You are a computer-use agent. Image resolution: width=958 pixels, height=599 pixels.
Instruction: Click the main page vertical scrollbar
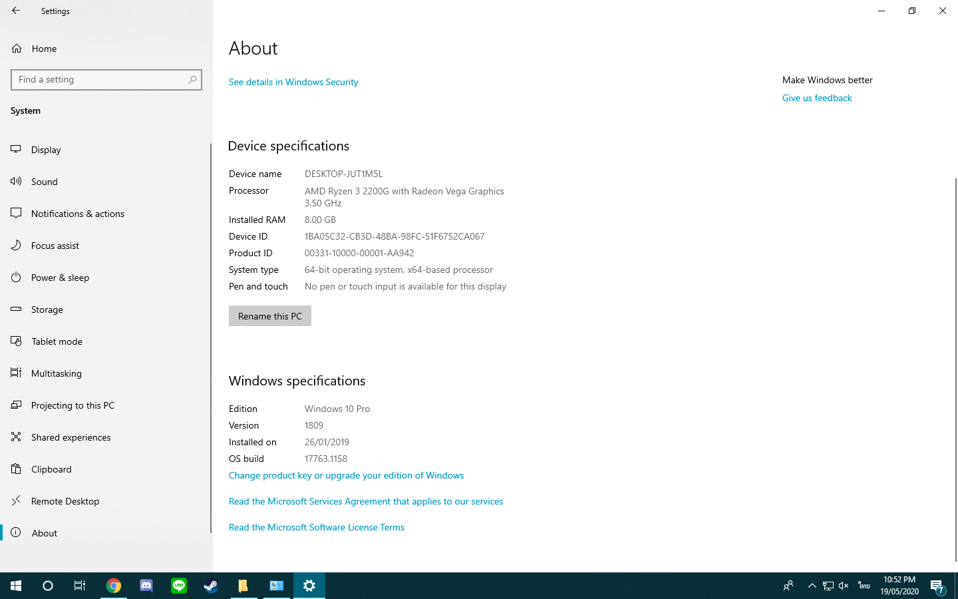click(955, 369)
